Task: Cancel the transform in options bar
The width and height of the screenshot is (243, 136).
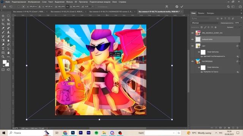Action: (x=177, y=7)
